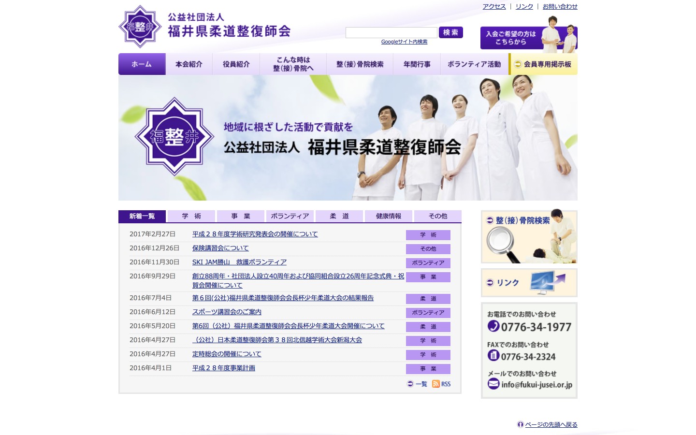Open the 整(接)骨院検索 magnifier banner
696x435 pixels.
click(529, 237)
